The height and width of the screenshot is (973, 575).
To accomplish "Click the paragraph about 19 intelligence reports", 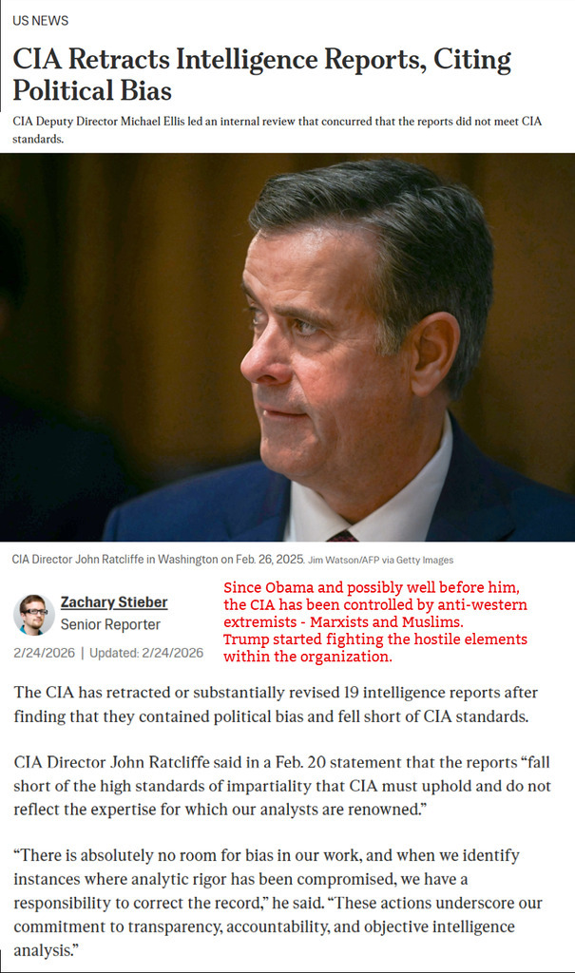I will coord(276,704).
